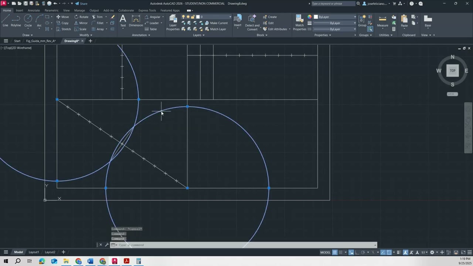Click the Share button

tap(81, 3)
